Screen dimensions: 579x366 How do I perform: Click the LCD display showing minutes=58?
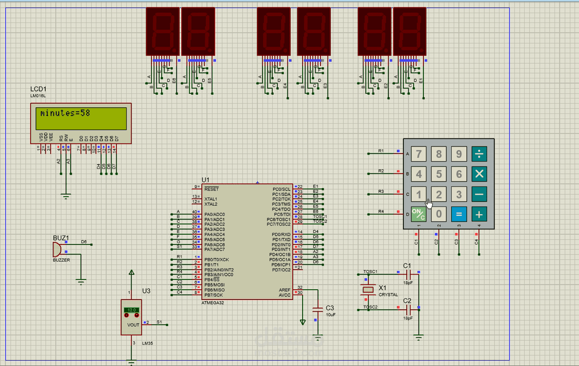[81, 123]
